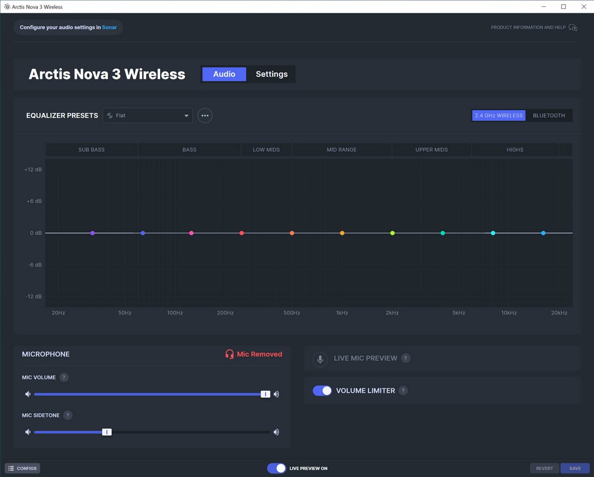Open the equalizer preset options (three dots) menu
594x477 pixels.
point(205,115)
